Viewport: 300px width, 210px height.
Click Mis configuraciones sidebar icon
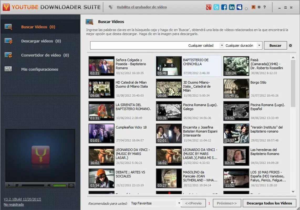pyautogui.click(x=8, y=69)
